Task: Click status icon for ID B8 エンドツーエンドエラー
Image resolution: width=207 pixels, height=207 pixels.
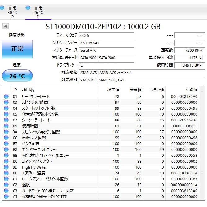Action: pyautogui.click(x=6, y=149)
